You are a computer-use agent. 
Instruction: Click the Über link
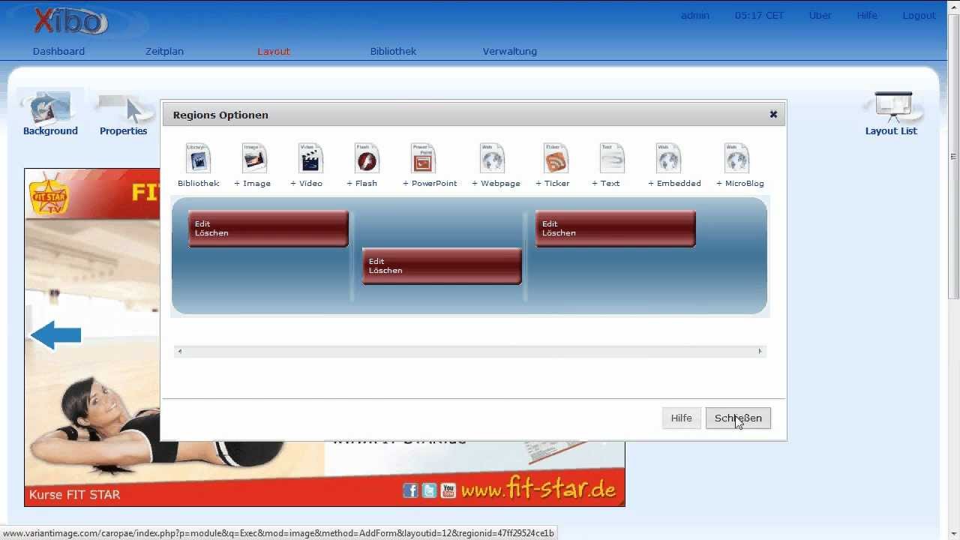820,16
